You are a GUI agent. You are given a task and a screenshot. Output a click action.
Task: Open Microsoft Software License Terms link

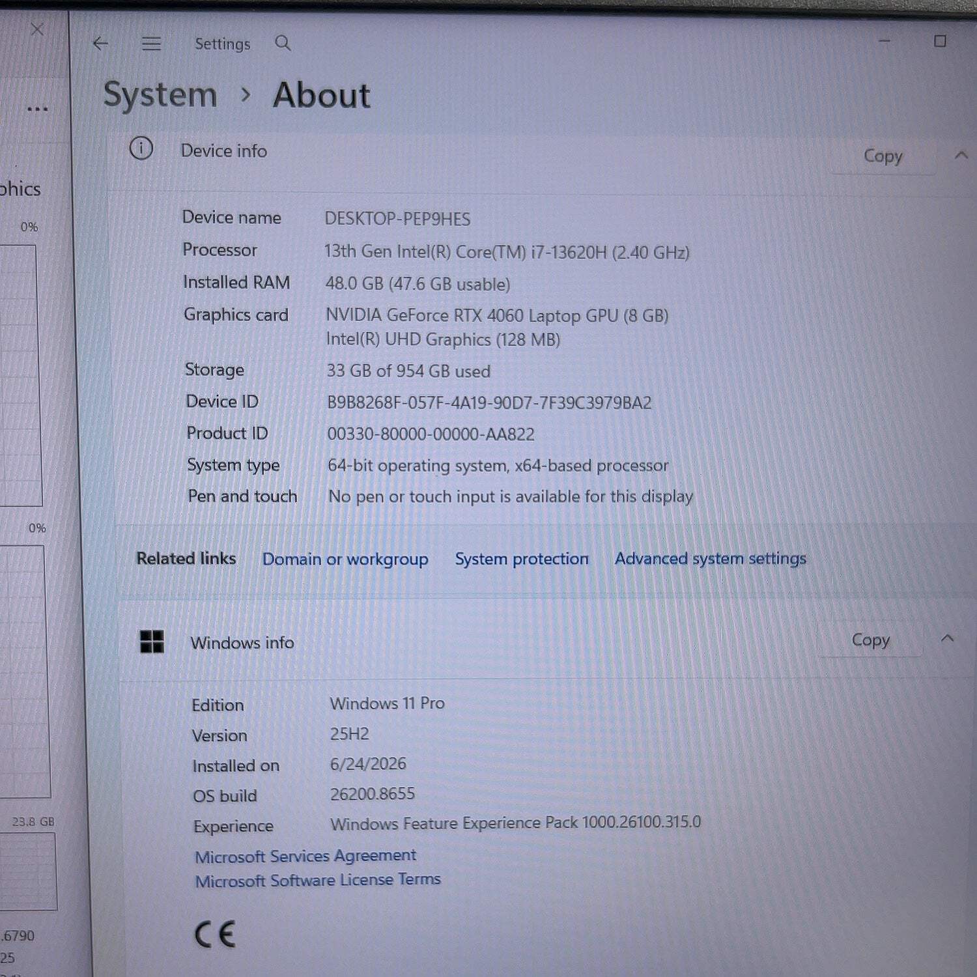pyautogui.click(x=318, y=881)
